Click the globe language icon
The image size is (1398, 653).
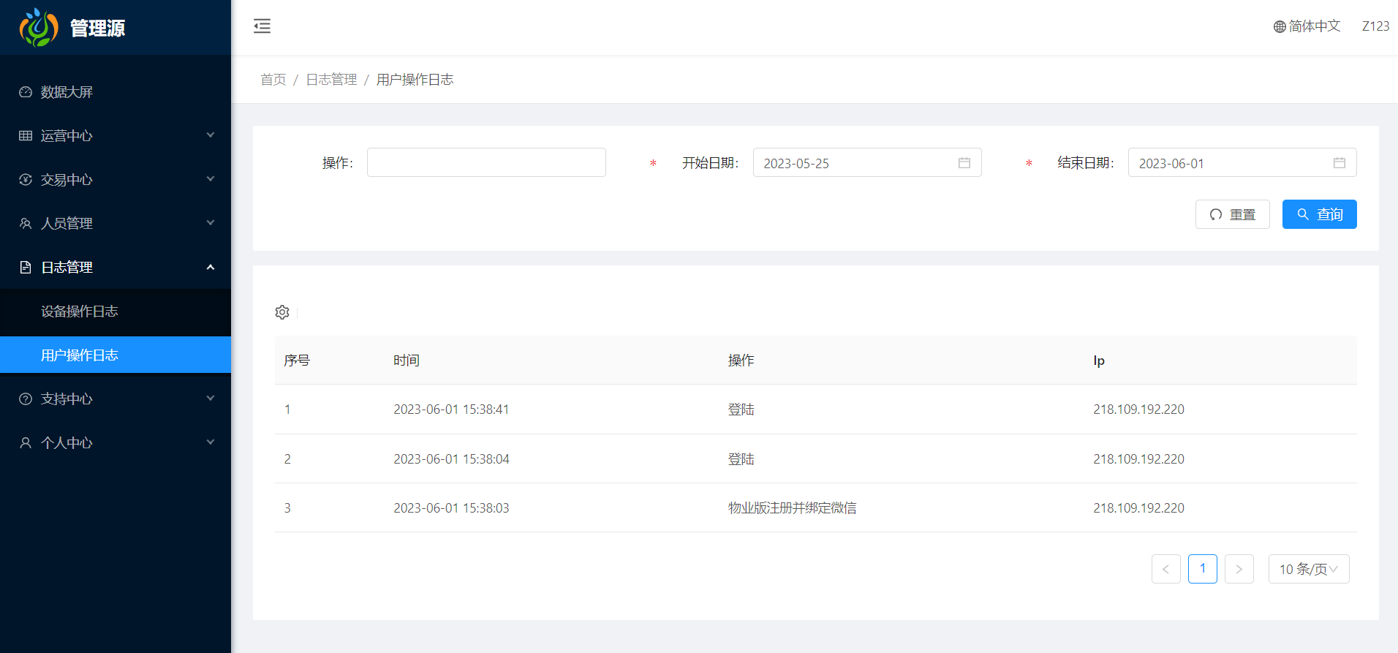point(1280,26)
